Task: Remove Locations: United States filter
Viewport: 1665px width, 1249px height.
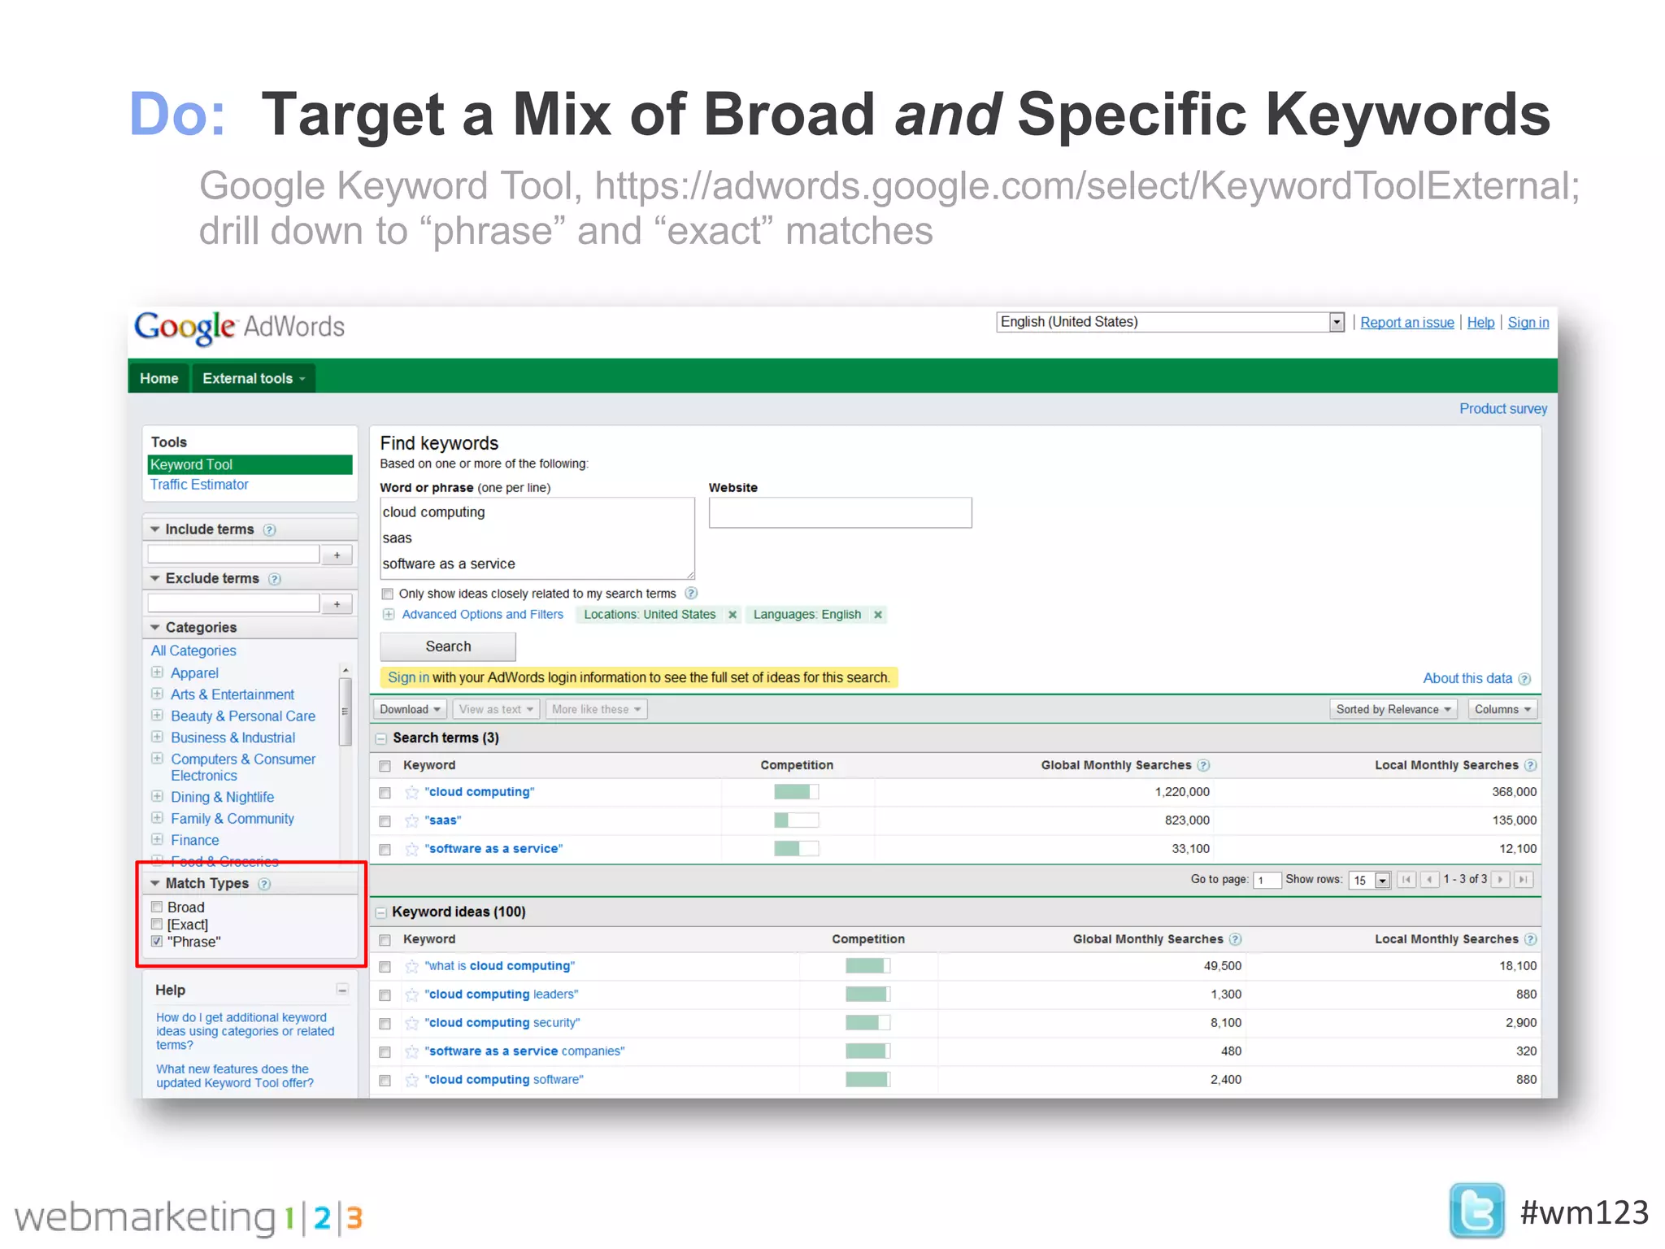Action: click(x=733, y=615)
